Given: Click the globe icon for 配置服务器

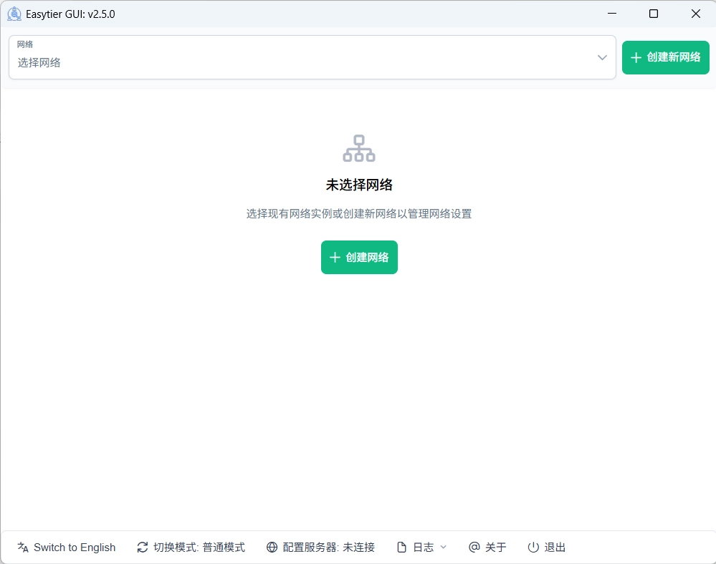Looking at the screenshot, I should [x=272, y=548].
